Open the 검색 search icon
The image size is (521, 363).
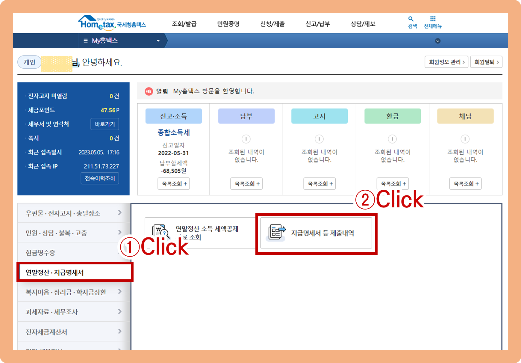(x=411, y=19)
